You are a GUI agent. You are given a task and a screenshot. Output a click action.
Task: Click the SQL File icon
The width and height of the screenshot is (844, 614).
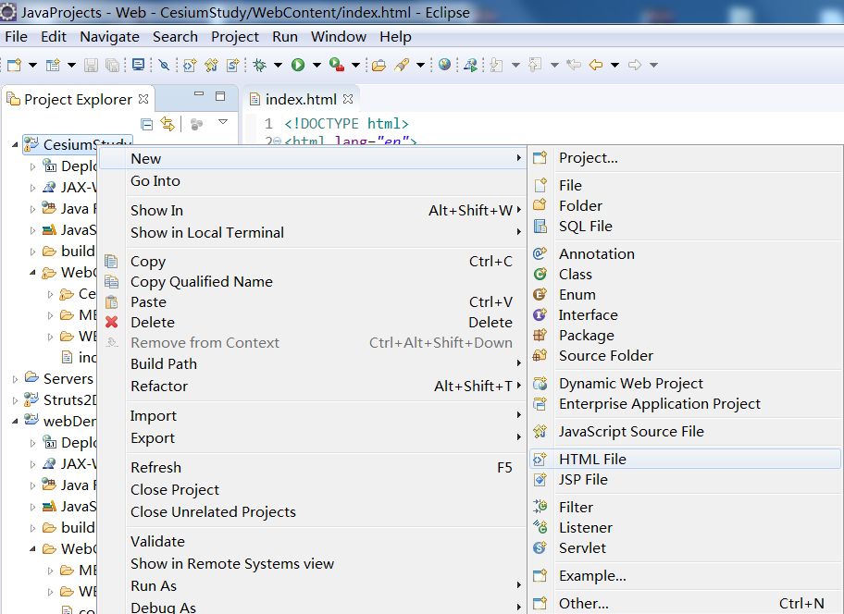tap(540, 226)
